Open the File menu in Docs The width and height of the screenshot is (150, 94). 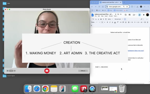pos(95,16)
